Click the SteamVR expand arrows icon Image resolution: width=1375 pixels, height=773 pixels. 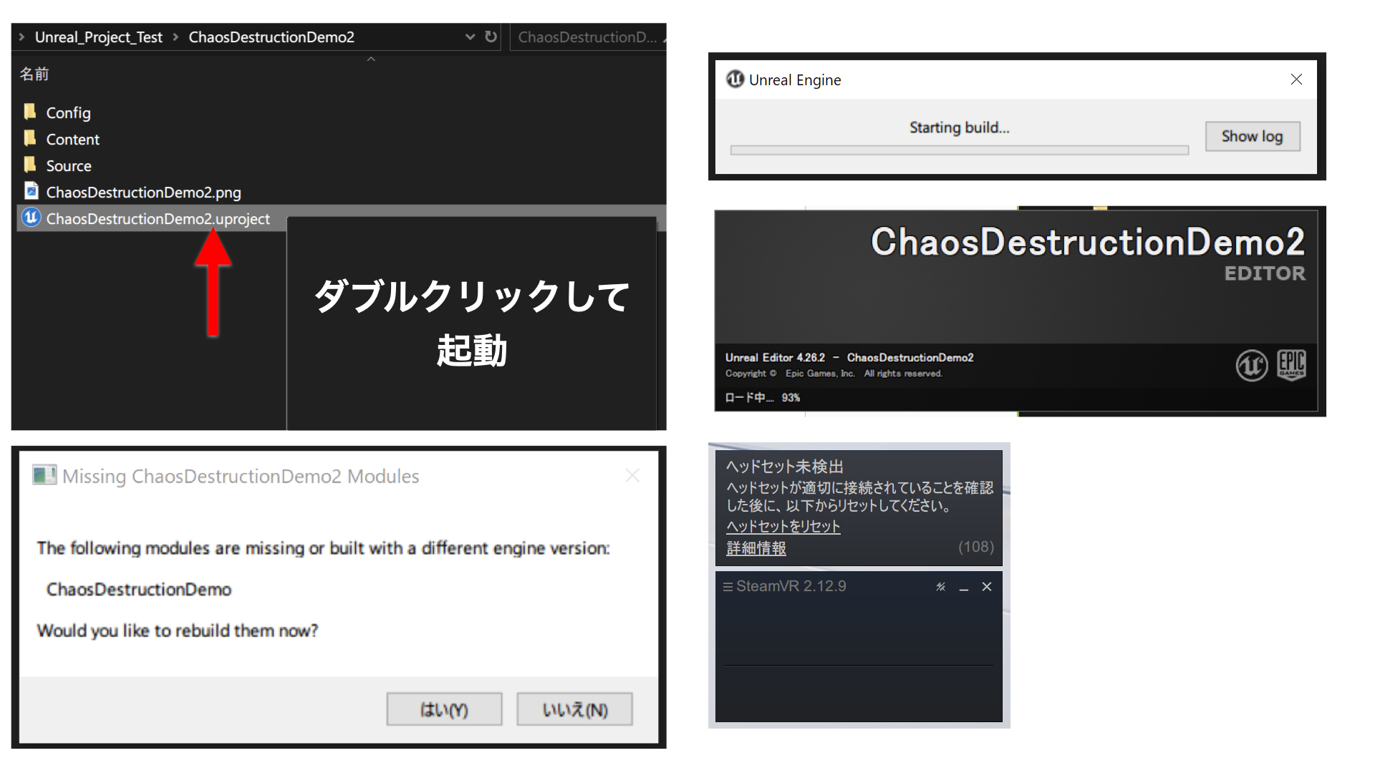pyautogui.click(x=940, y=587)
